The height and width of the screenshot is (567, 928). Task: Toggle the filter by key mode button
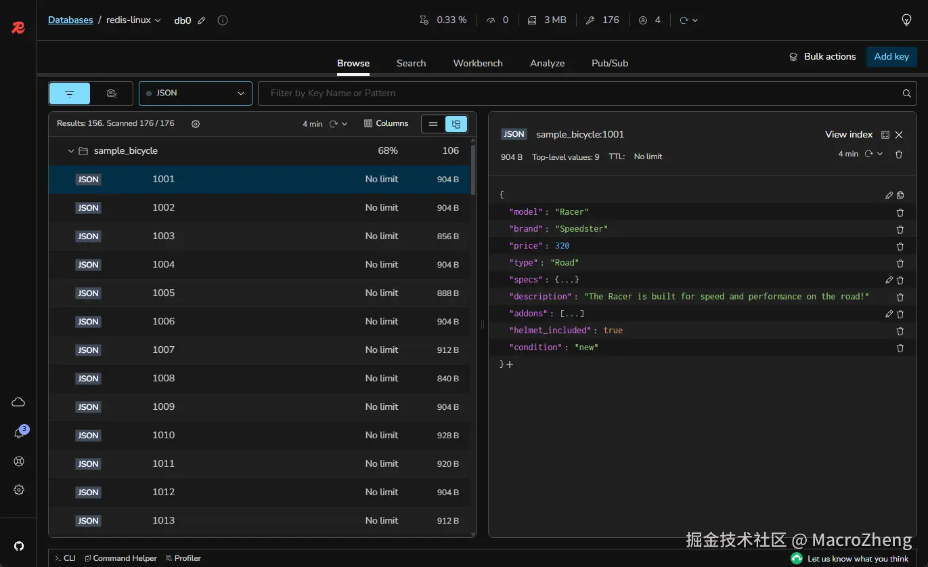[70, 93]
